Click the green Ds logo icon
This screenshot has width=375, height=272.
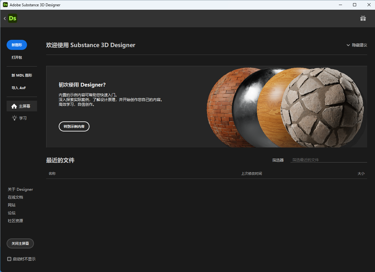point(13,19)
